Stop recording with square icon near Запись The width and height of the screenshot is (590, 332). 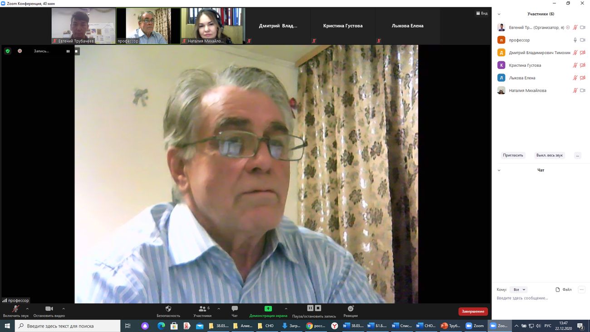[77, 51]
